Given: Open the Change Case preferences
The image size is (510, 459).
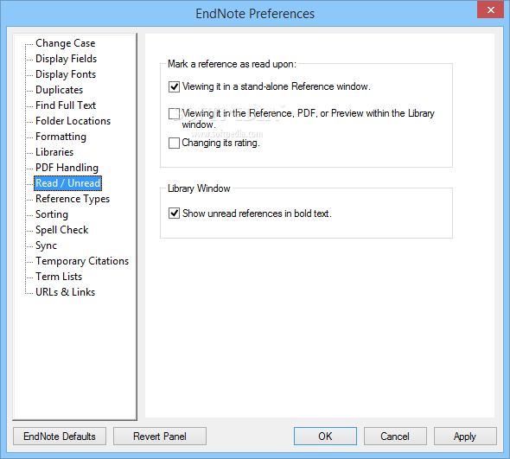Looking at the screenshot, I should coord(65,43).
